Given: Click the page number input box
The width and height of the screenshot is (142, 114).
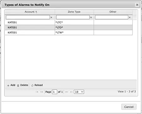Looking at the screenshot, I should click(x=55, y=92).
